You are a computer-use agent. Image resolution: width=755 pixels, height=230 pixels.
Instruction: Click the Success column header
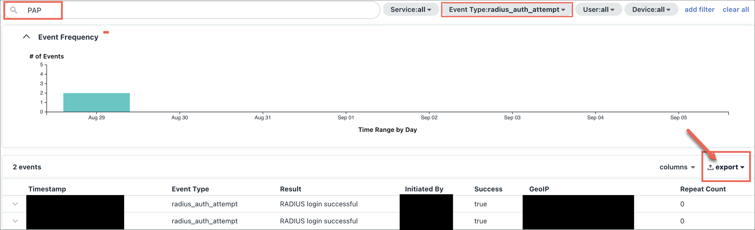coord(488,189)
